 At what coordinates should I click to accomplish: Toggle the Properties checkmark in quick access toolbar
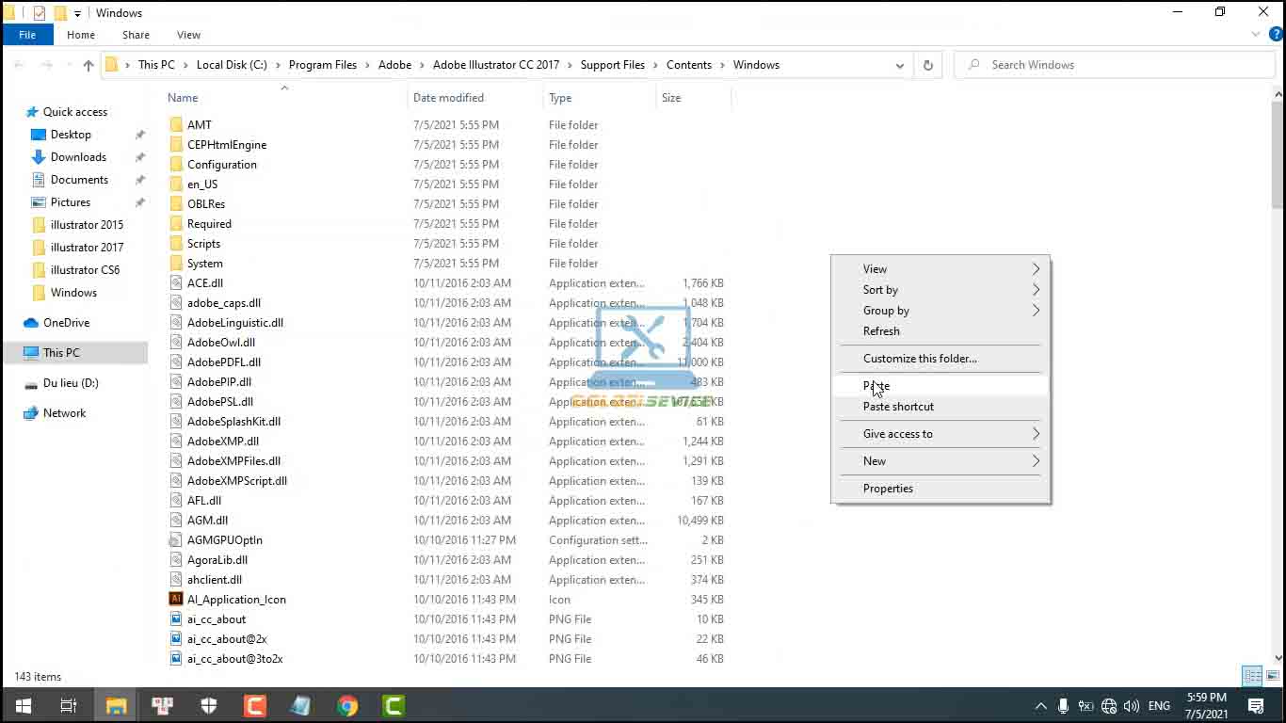click(x=39, y=13)
